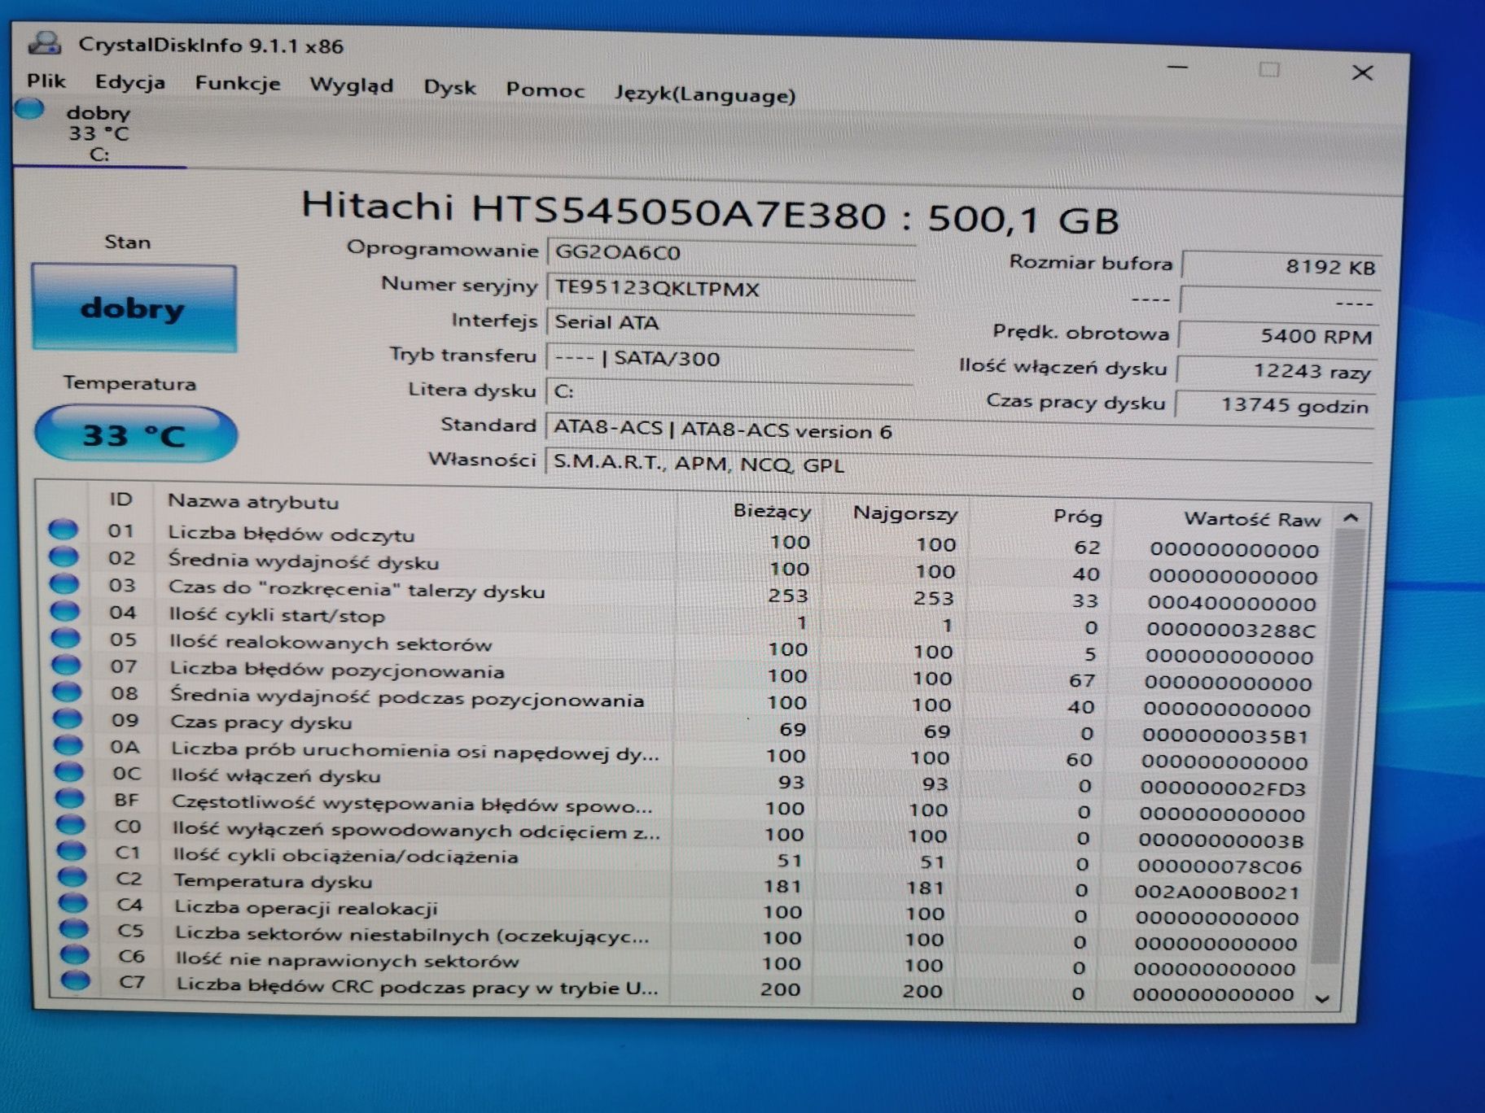Maximize the CrystalDiskInfo window
1485x1113 pixels.
point(1269,69)
